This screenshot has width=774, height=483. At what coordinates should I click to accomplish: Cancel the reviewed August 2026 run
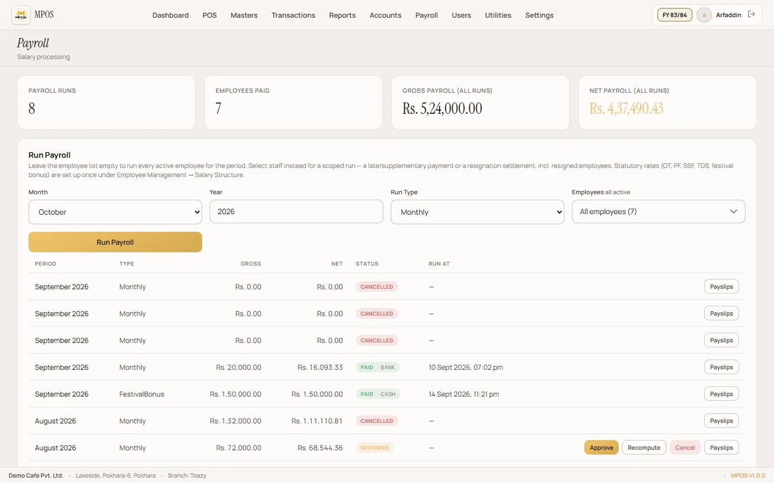(x=685, y=448)
